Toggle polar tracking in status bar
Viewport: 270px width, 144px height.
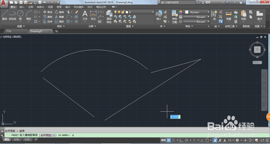(186, 140)
